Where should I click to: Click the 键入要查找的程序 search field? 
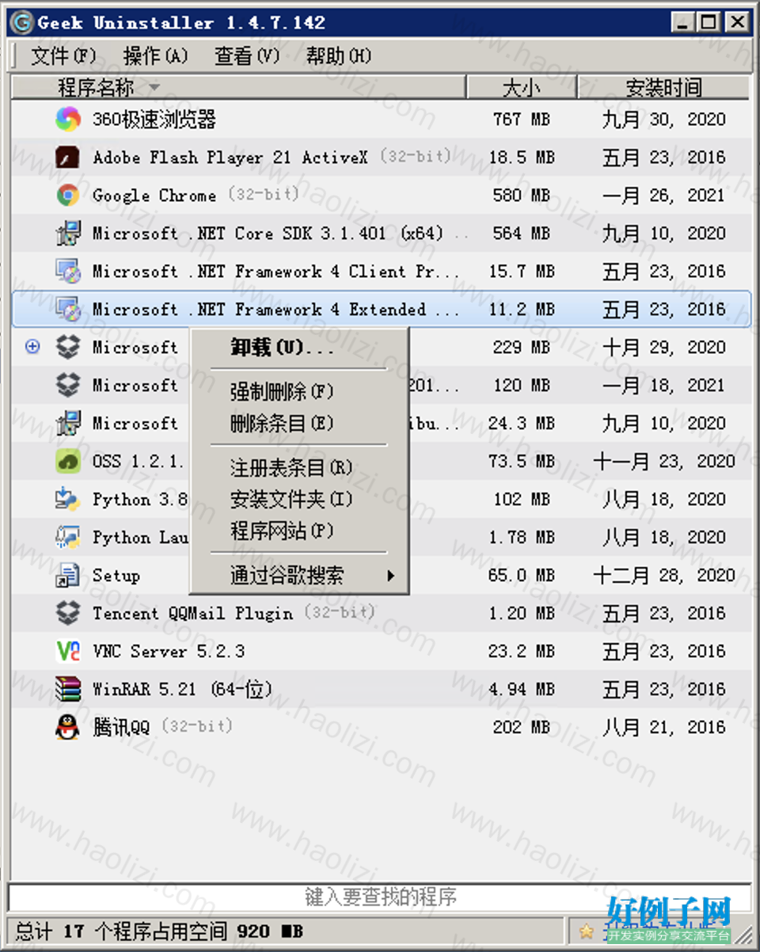[380, 897]
